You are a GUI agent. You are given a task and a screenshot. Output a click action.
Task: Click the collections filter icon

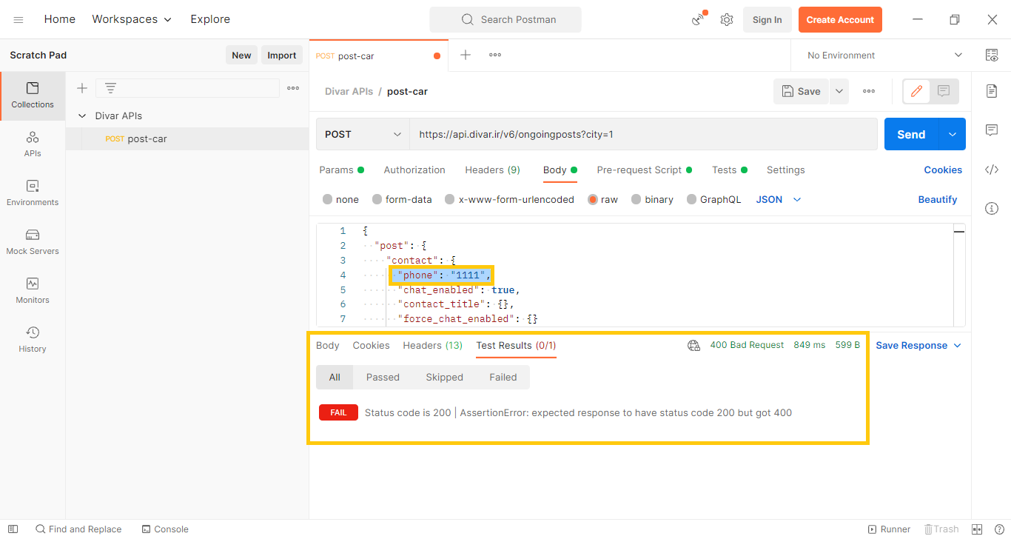(110, 88)
